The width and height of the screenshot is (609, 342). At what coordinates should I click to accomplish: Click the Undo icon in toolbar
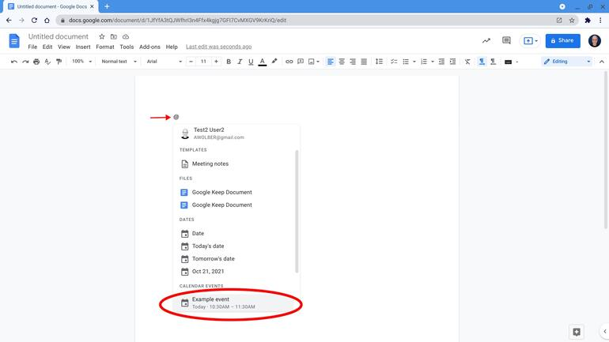14,62
